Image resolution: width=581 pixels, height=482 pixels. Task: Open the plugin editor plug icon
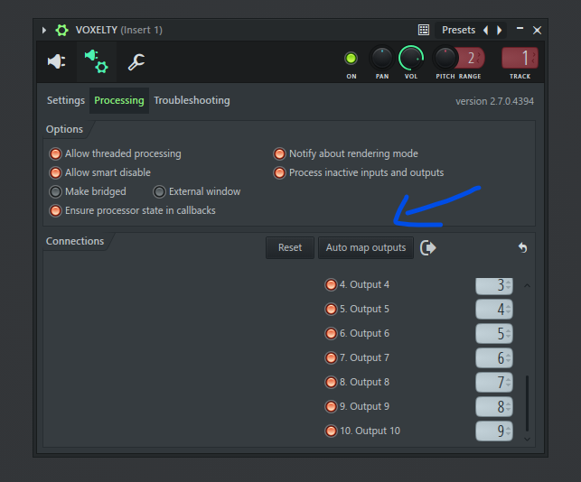click(x=56, y=61)
